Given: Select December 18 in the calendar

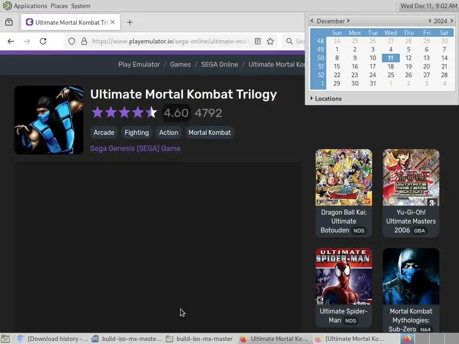Looking at the screenshot, I should click(390, 66).
